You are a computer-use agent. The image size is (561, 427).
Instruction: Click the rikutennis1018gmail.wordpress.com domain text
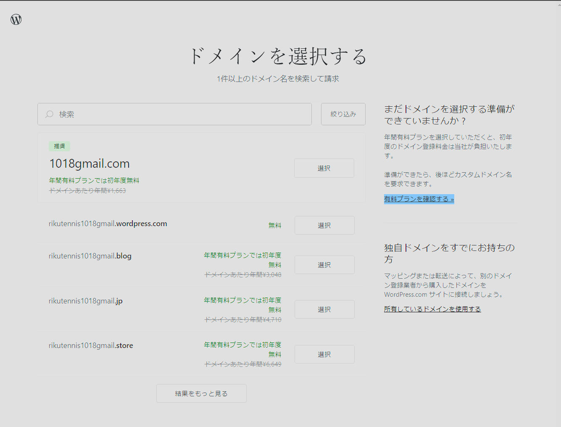pyautogui.click(x=108, y=224)
